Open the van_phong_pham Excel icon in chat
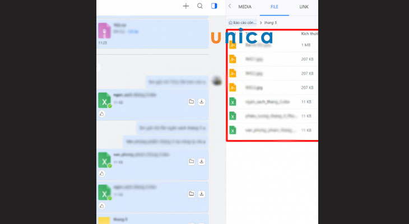Image resolution: width=409 pixels, height=224 pixels. point(105,160)
